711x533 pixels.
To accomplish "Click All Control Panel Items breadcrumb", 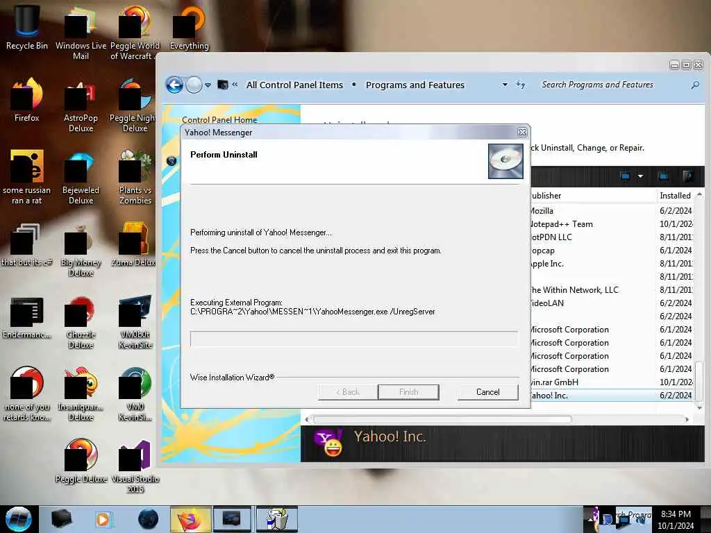I will (x=294, y=85).
